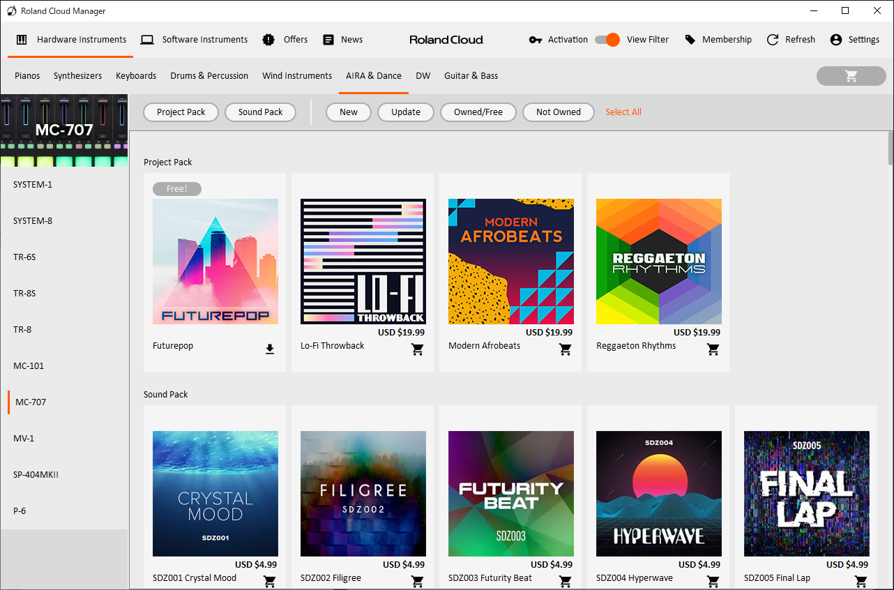Open Guitar & Bass tab
894x590 pixels.
point(471,76)
